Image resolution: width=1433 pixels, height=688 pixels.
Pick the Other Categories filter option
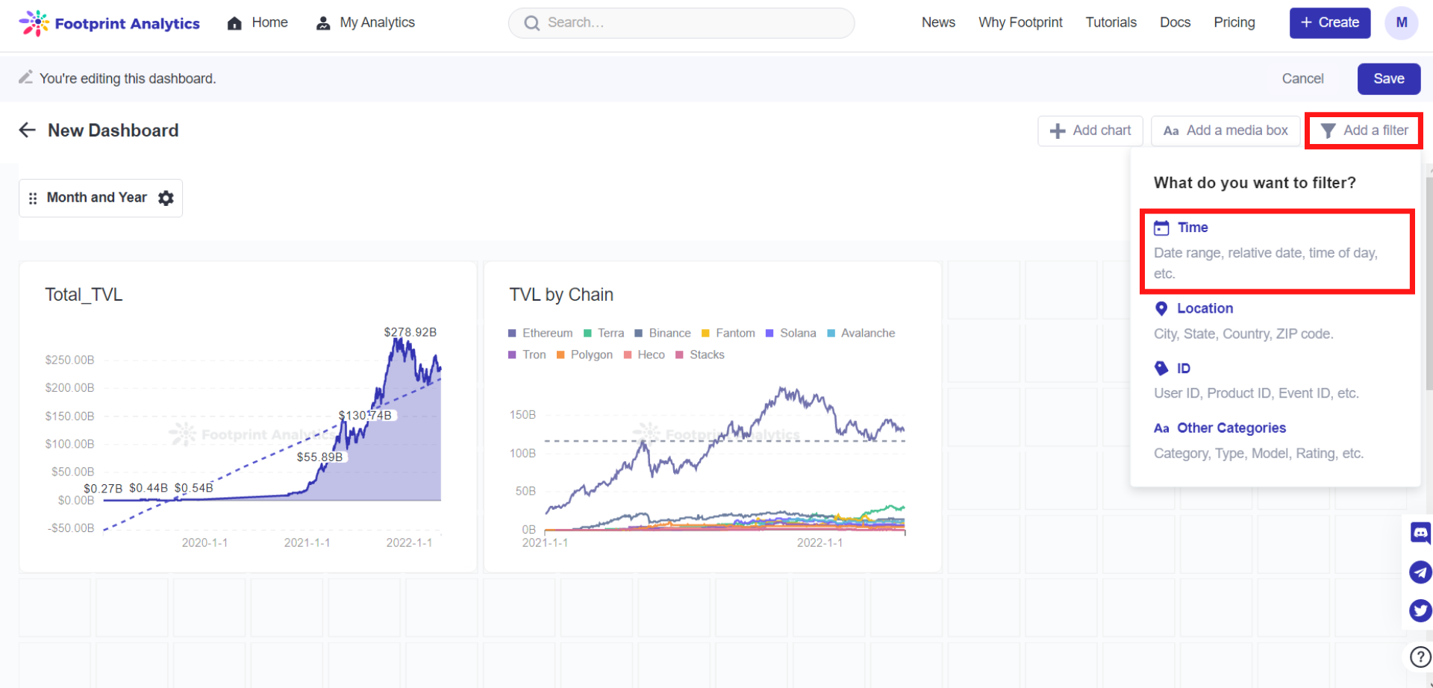point(1231,428)
